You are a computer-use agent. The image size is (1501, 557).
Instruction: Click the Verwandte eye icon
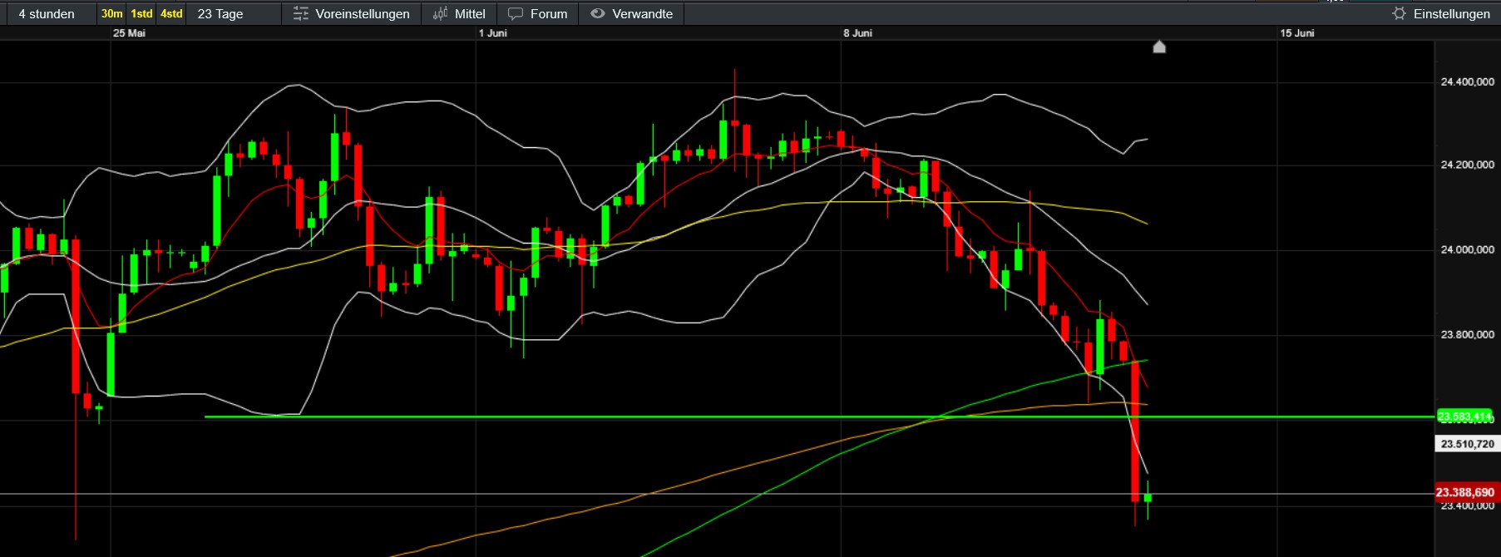click(x=597, y=13)
